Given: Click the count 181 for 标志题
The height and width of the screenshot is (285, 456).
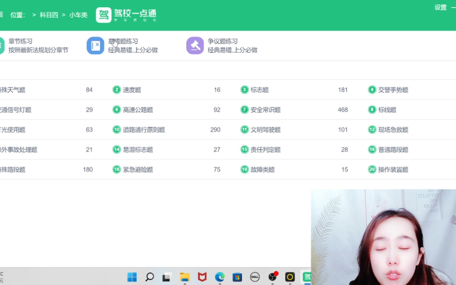Looking at the screenshot, I should coord(343,90).
